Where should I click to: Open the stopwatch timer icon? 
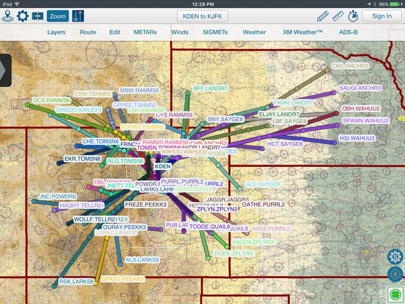pyautogui.click(x=353, y=16)
